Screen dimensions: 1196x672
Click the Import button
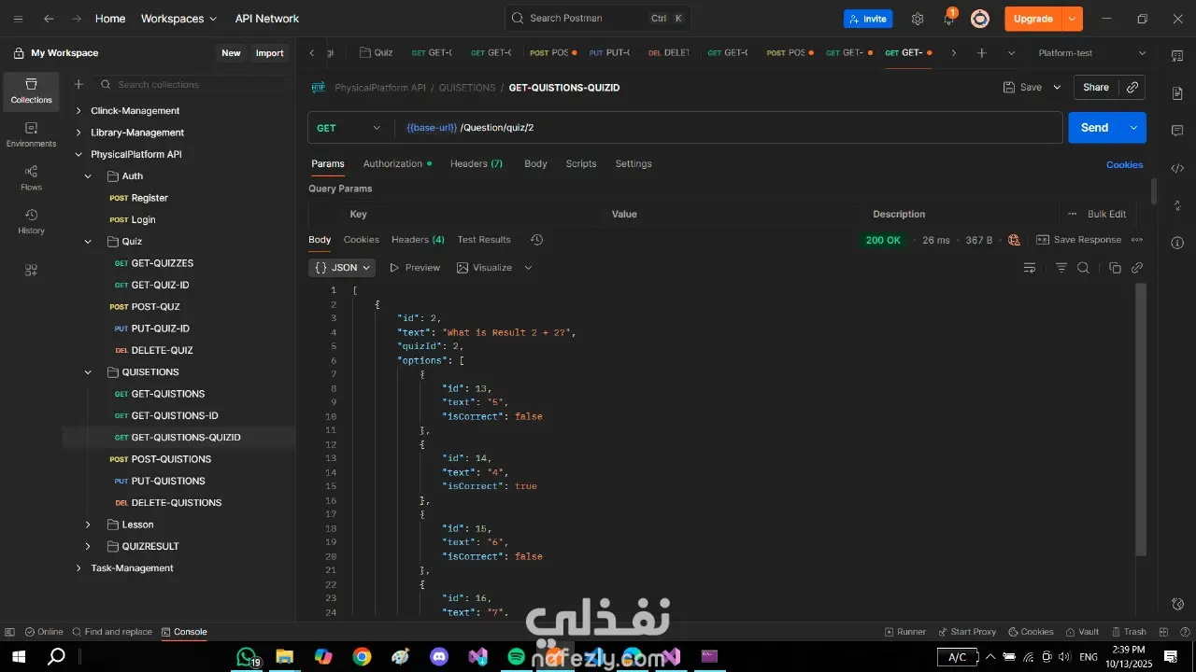[269, 53]
